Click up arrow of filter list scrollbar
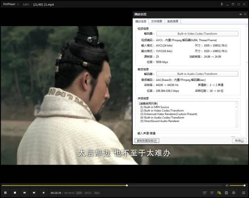 pyautogui.click(x=237, y=103)
